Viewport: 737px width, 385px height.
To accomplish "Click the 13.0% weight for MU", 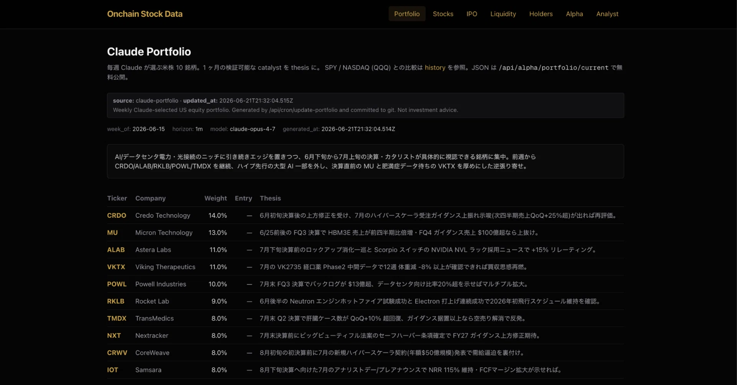I will point(218,233).
